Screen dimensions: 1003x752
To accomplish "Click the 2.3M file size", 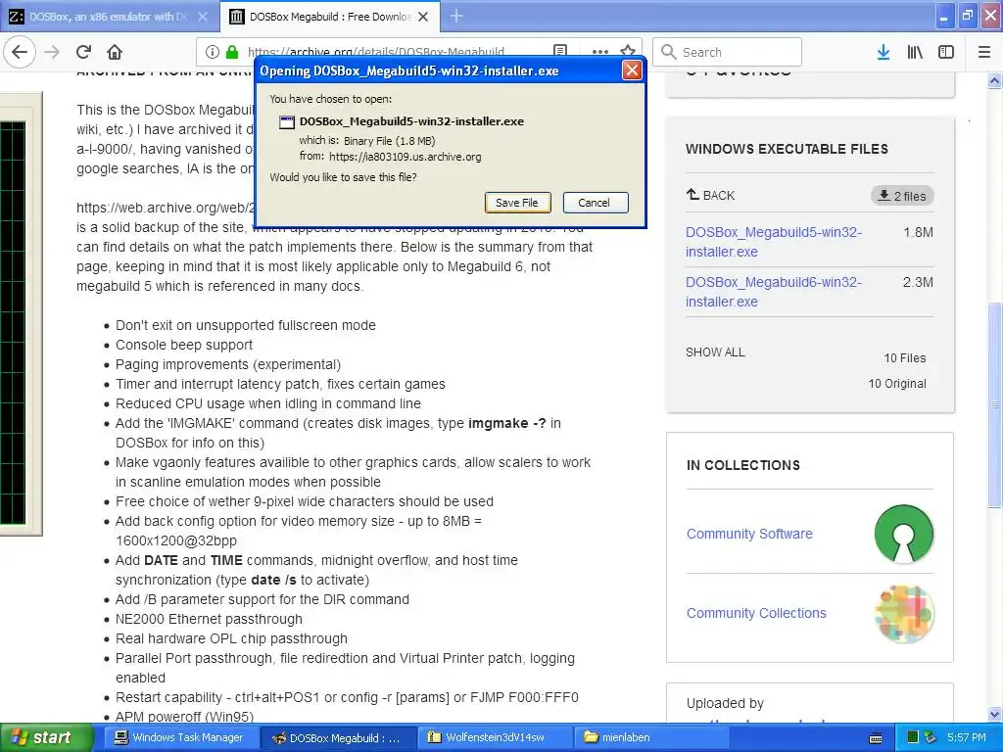I will (918, 282).
